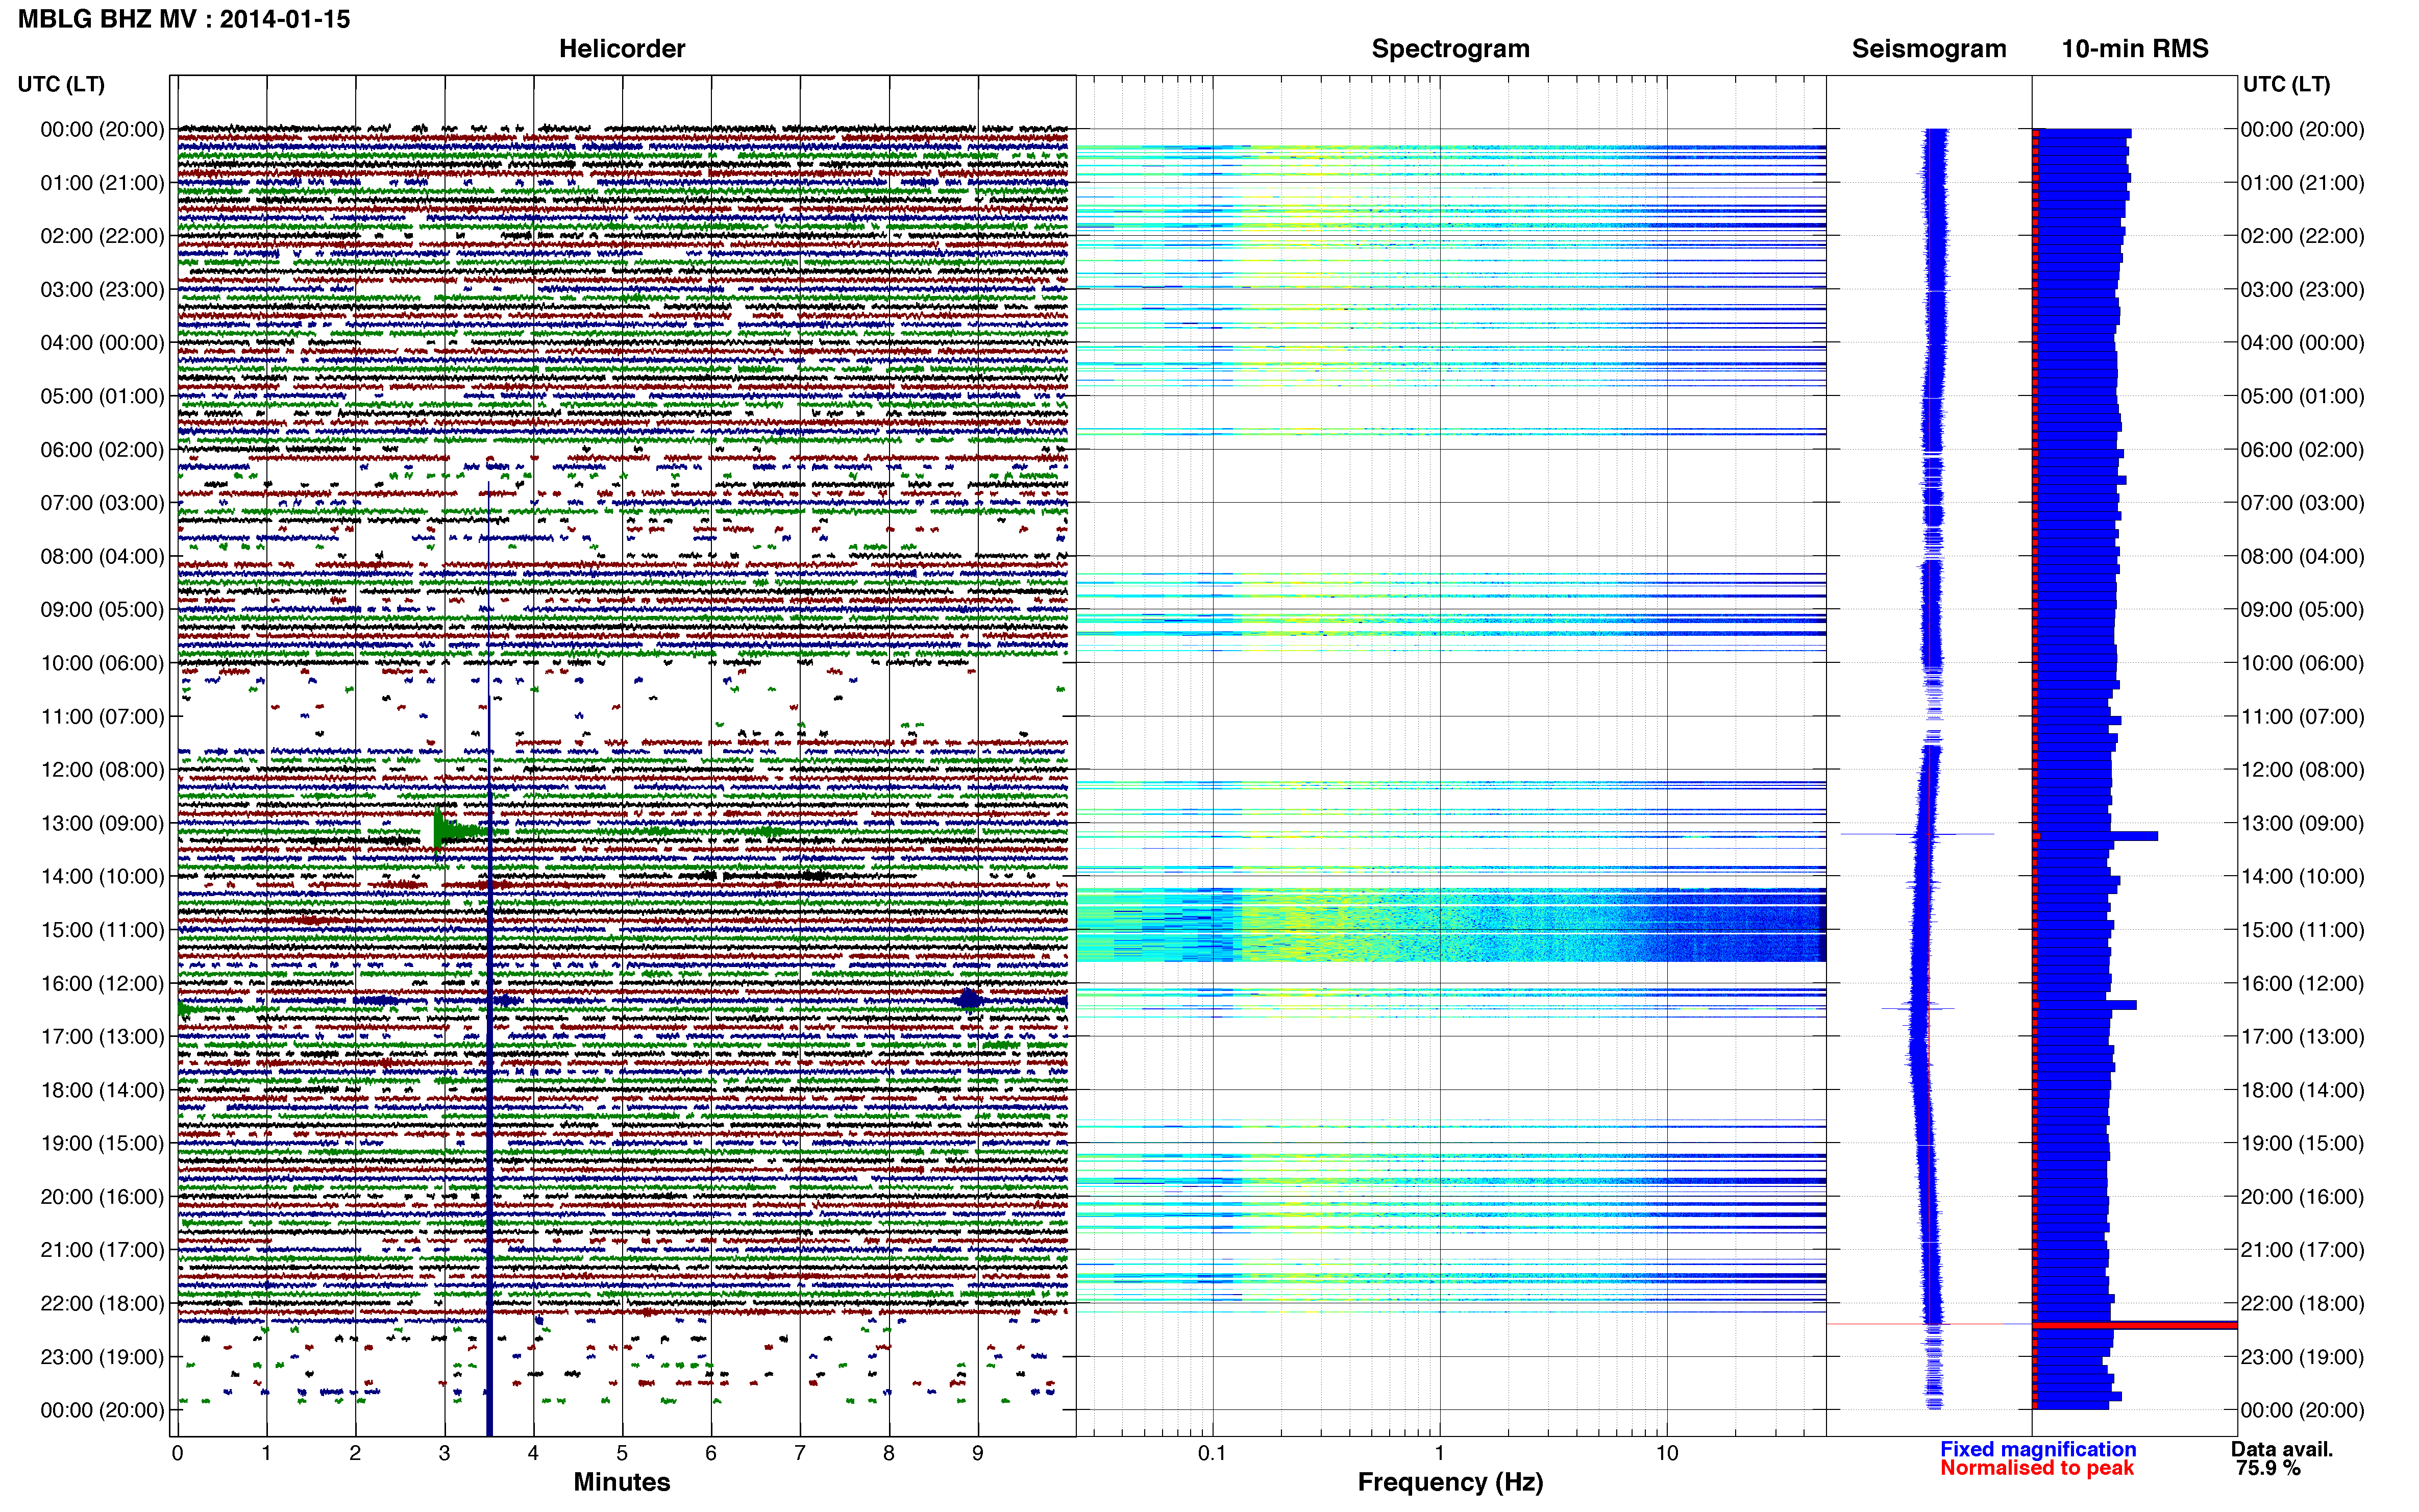Click the left '23:00 (19:00)' time label
The width and height of the screenshot is (2419, 1512).
102,1357
